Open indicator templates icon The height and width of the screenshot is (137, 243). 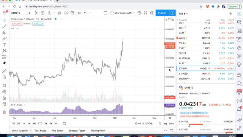coord(66,13)
